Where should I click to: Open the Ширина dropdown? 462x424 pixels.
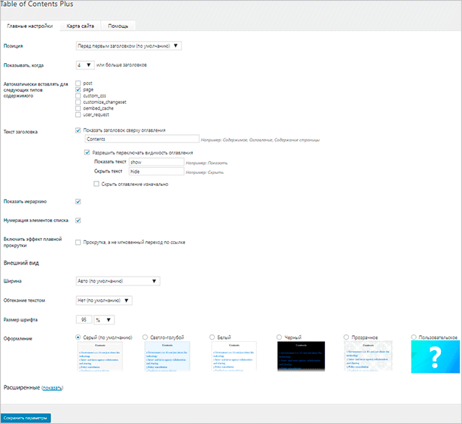click(118, 281)
